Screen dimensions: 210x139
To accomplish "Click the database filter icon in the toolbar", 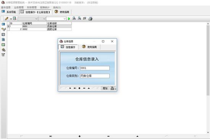I will (15, 18).
